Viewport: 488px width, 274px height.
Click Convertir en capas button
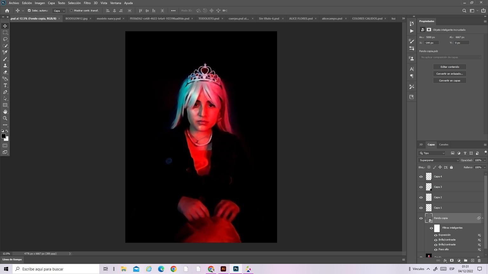tap(450, 81)
